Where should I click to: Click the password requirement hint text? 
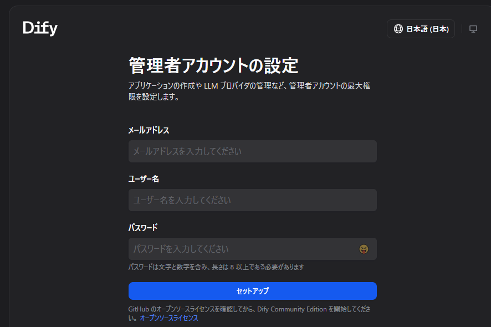click(x=216, y=267)
